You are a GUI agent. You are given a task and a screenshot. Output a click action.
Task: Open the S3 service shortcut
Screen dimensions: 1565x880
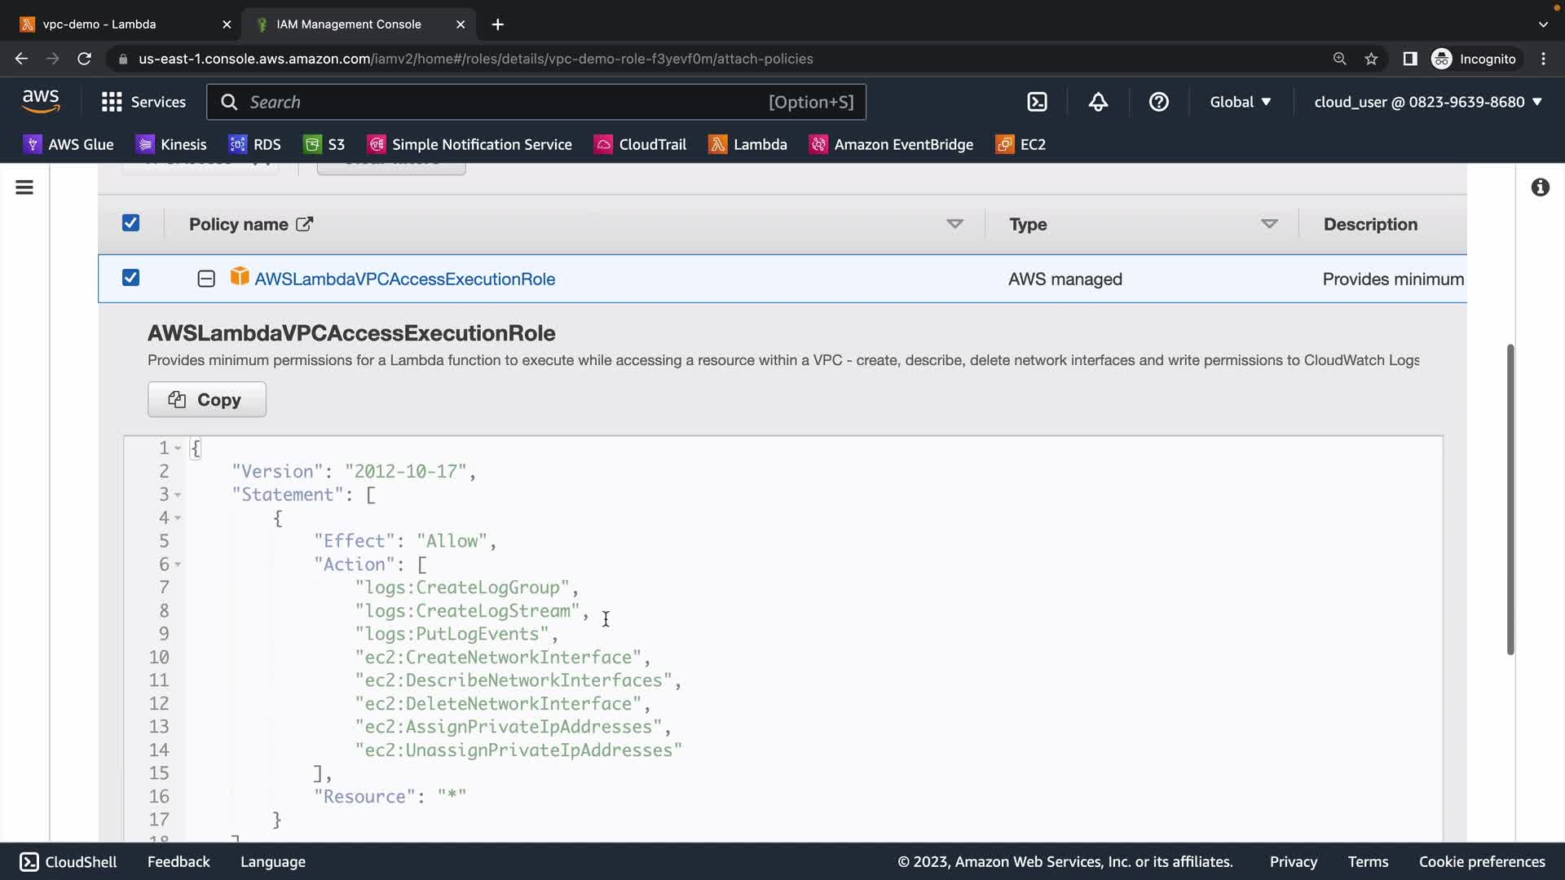[x=324, y=144]
